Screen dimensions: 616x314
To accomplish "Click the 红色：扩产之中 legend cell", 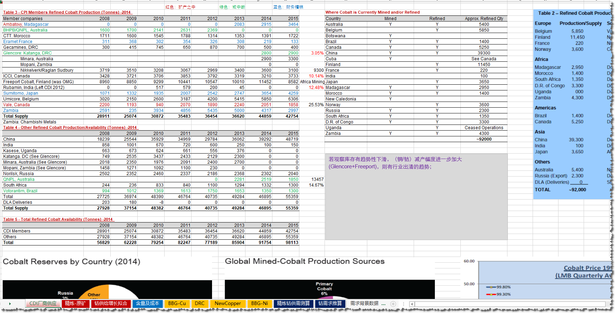I will (x=180, y=7).
